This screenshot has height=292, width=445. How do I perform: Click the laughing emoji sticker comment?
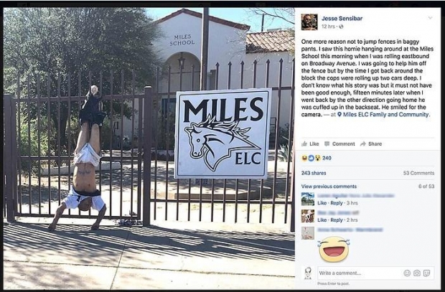334,249
